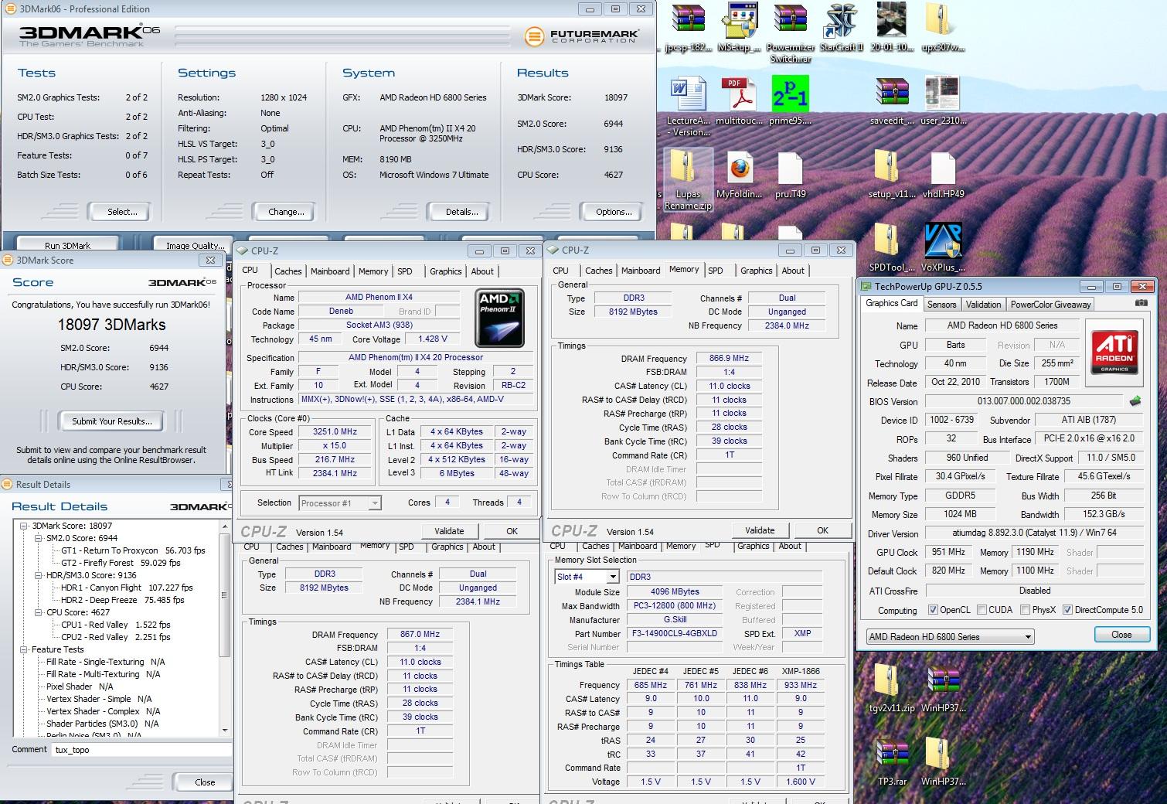
Task: Click the Comment input field with tux_topo
Action: point(141,749)
